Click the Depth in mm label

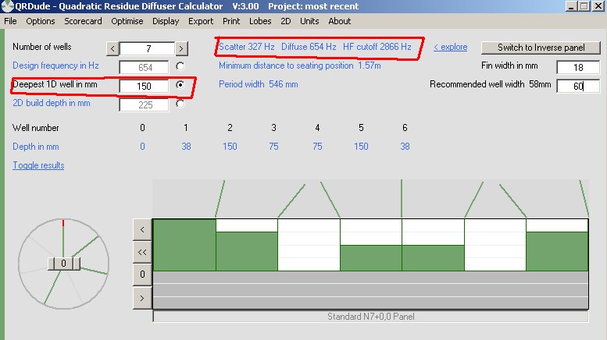[36, 147]
